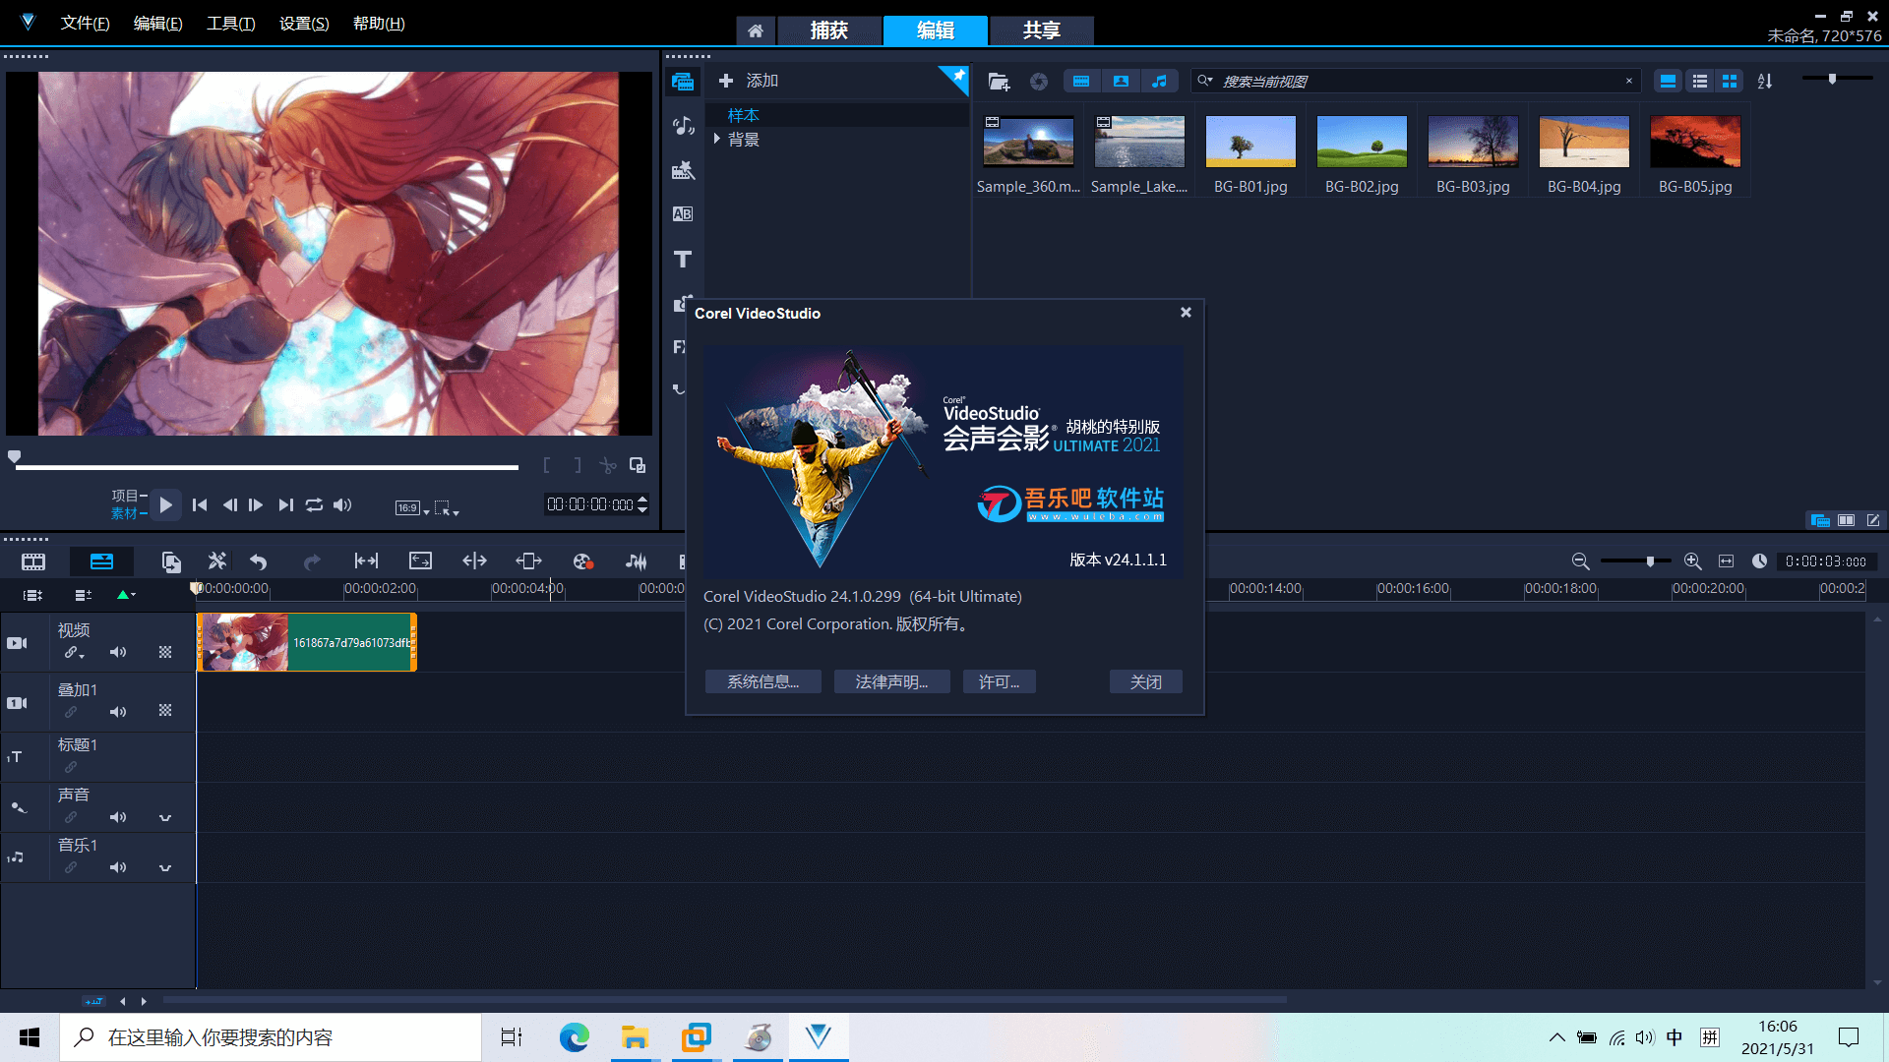Open the Transition (AB) library icon
The height and width of the screenshot is (1062, 1889).
[x=683, y=213]
